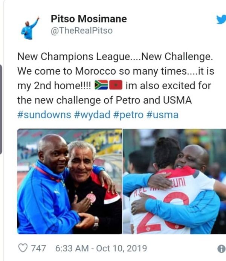This screenshot has width=226, height=261.
Task: Click the Wydad badge on the black jacket
Action: (91, 198)
